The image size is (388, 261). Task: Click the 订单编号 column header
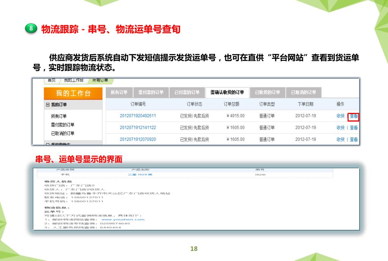[138, 104]
